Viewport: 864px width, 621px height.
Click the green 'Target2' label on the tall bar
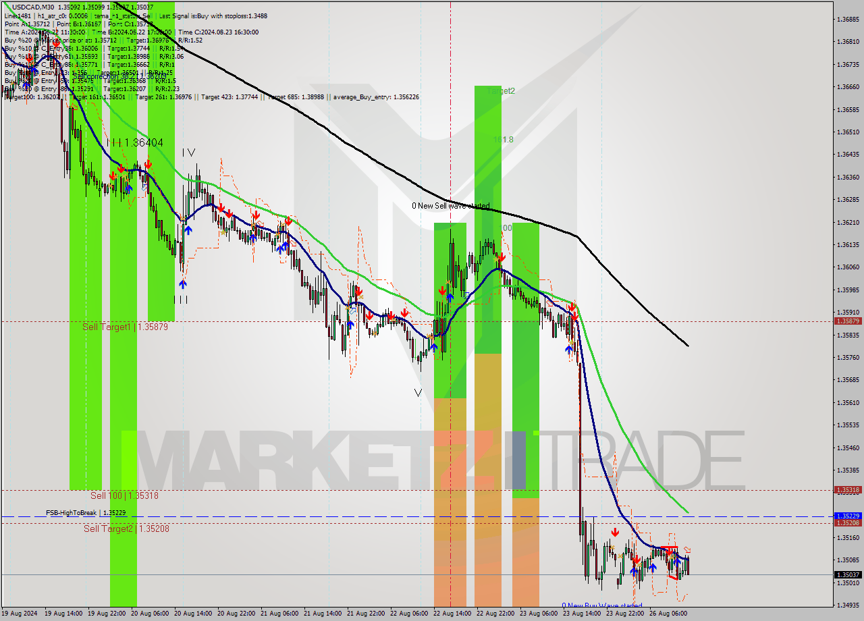(x=501, y=90)
